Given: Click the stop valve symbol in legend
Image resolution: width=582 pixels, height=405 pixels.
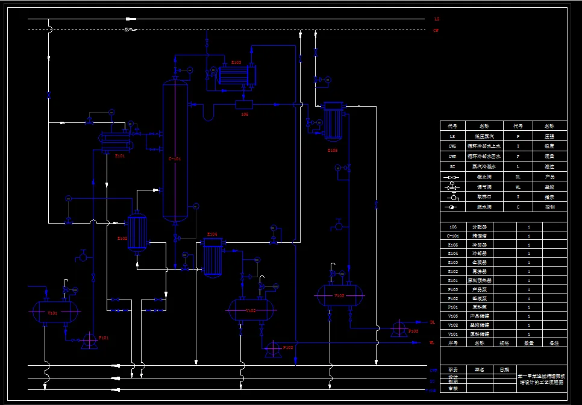Looking at the screenshot, I should pos(452,177).
